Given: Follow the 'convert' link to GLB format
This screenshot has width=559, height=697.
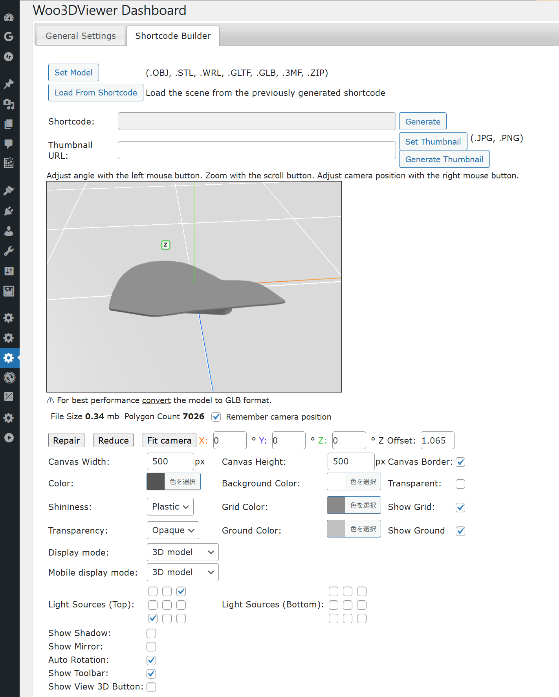Looking at the screenshot, I should 156,400.
